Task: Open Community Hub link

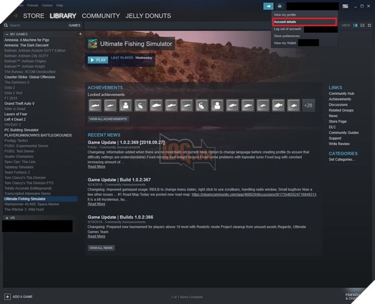Action: click(341, 94)
